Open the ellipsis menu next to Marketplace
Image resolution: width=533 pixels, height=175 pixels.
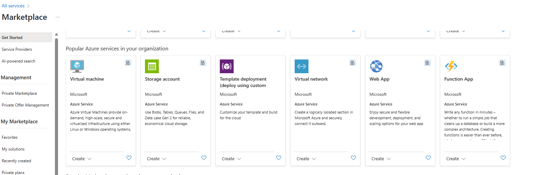point(58,17)
